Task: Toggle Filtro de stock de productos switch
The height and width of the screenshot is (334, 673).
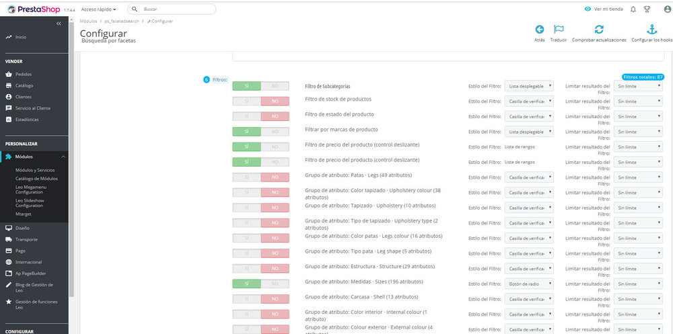Action: click(261, 101)
